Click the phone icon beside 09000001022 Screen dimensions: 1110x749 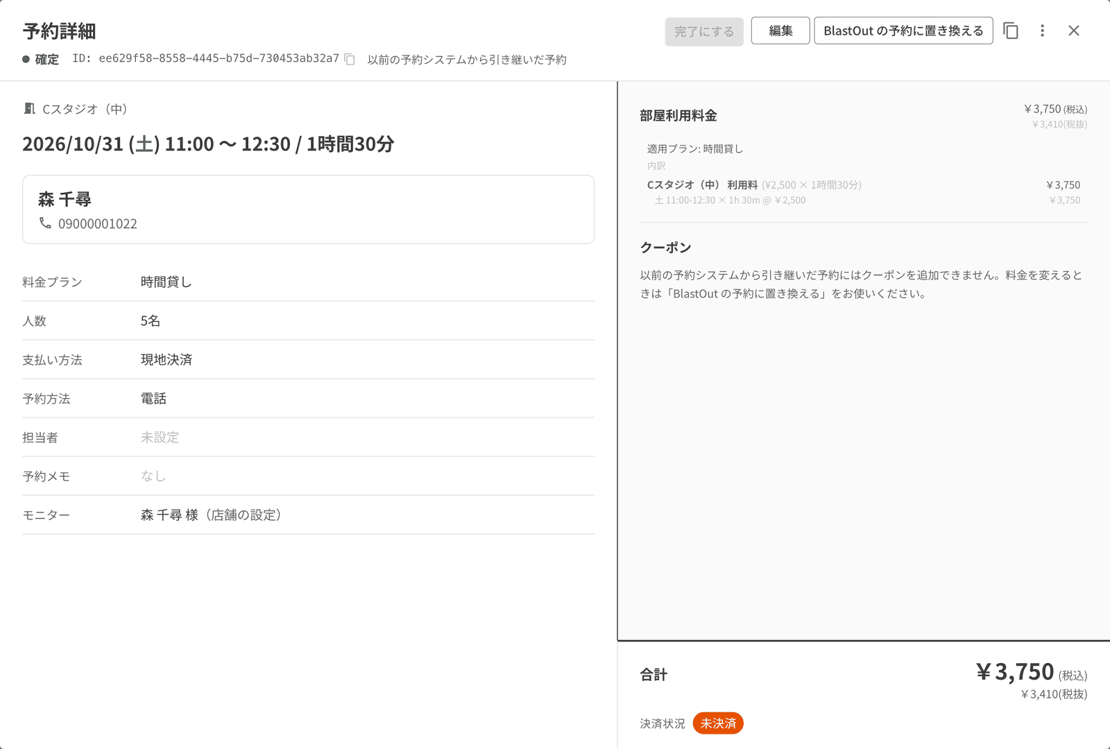click(45, 223)
